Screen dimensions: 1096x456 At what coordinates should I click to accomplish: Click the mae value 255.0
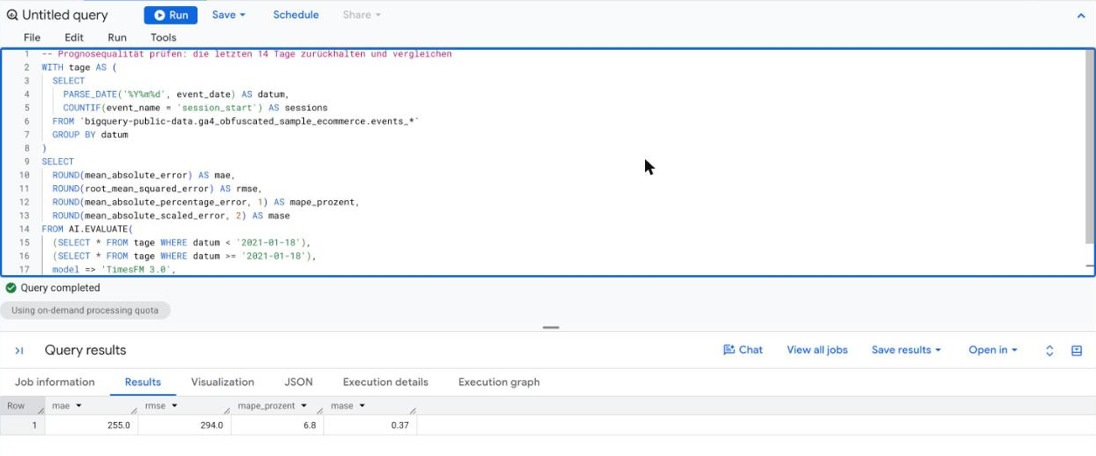118,425
